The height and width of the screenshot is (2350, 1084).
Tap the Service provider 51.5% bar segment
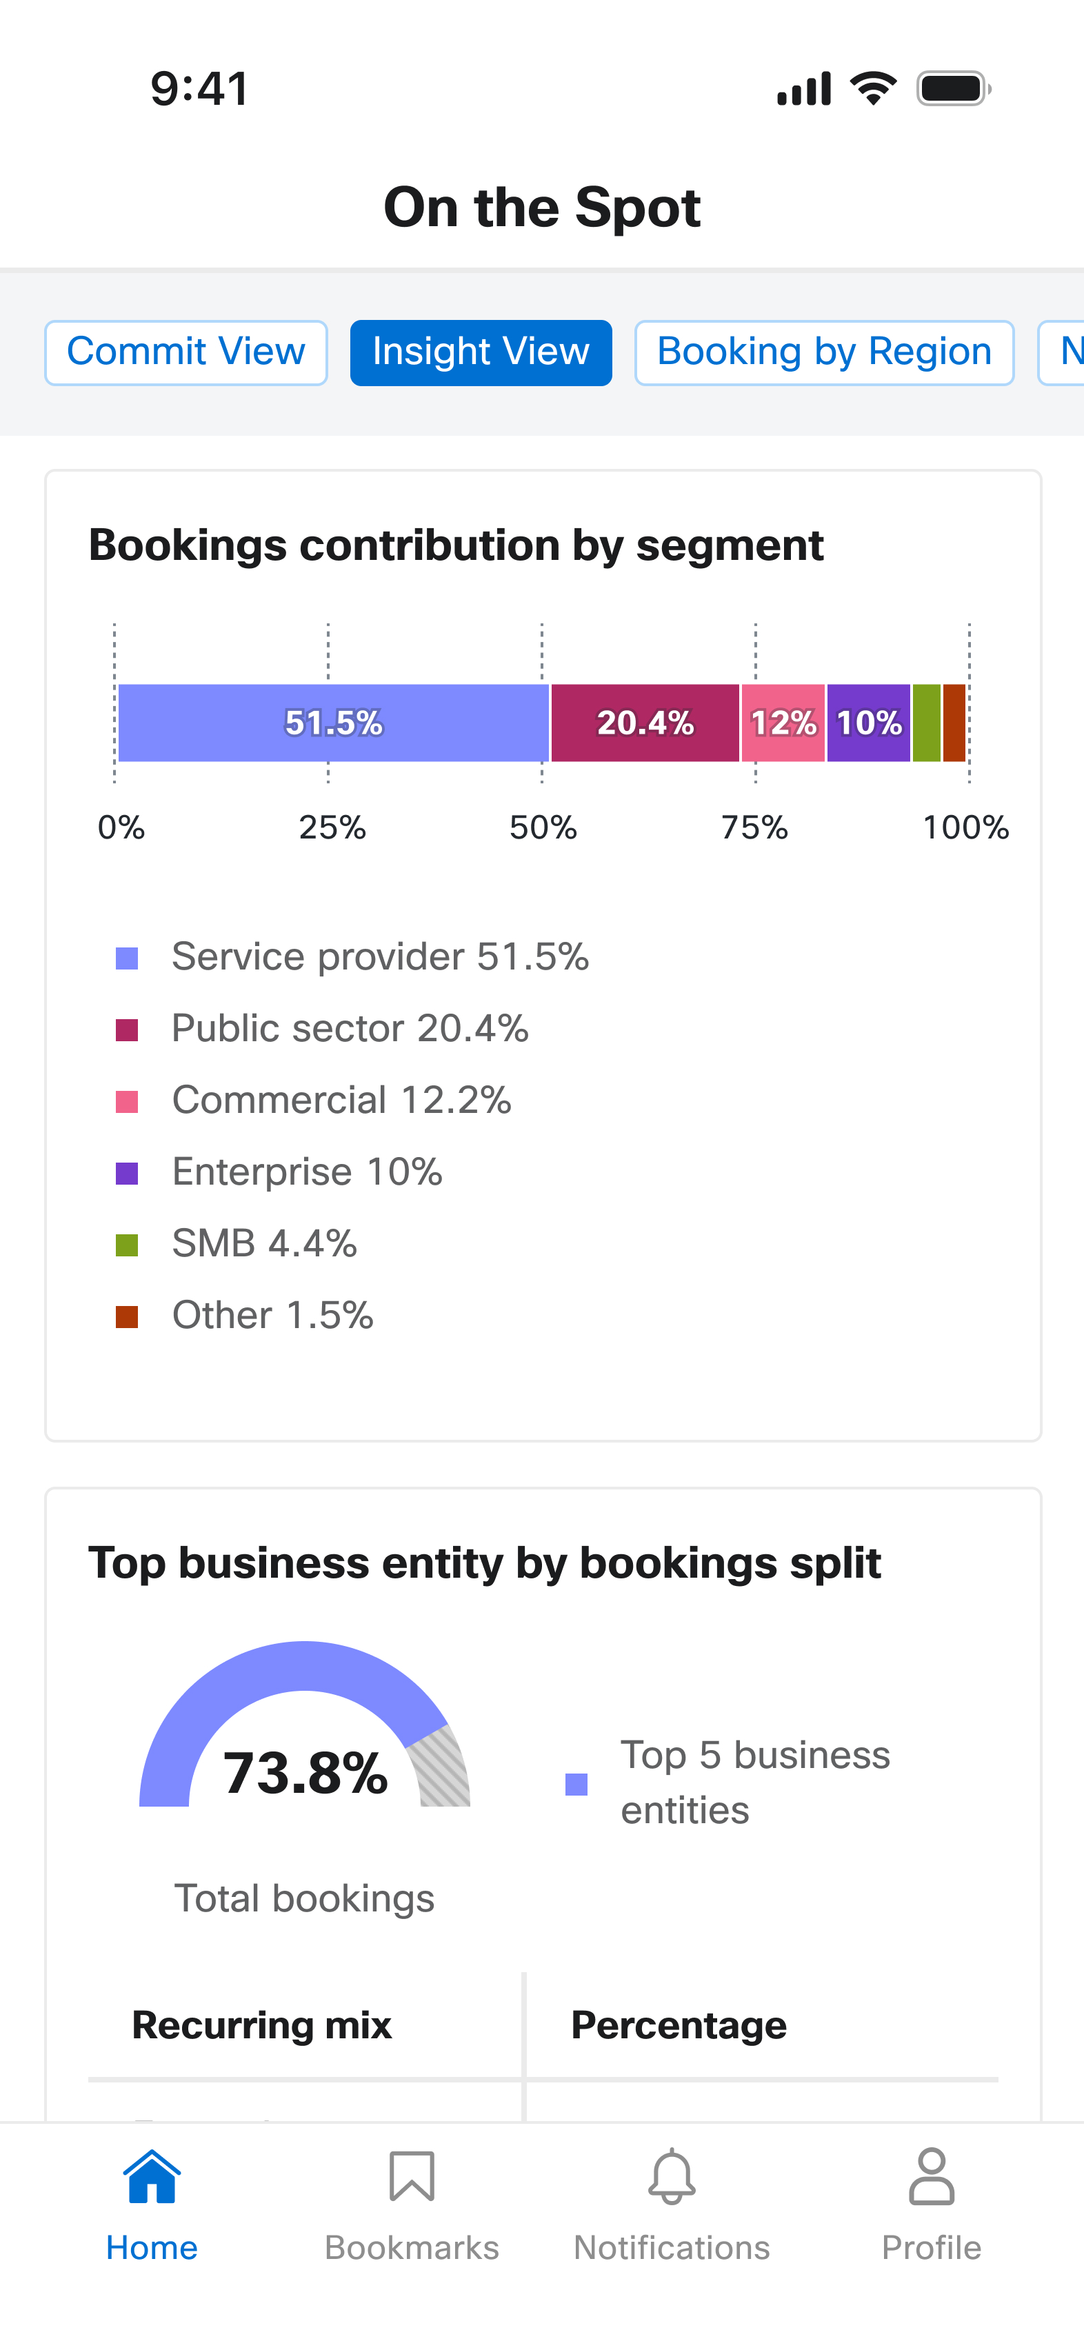tap(334, 723)
